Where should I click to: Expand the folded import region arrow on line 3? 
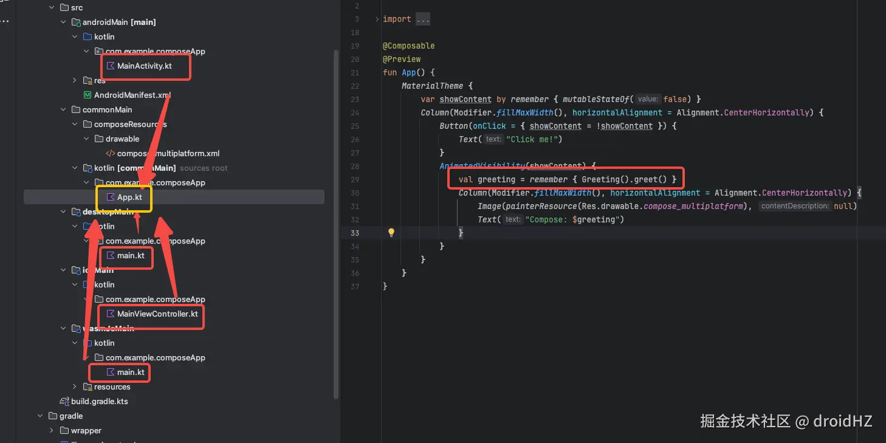coord(377,19)
